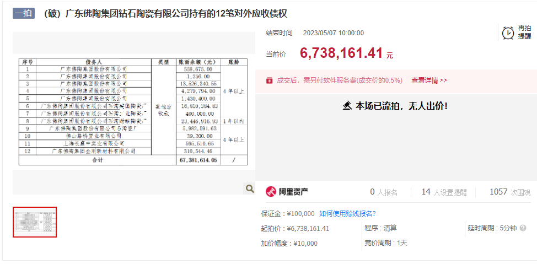Click the 0 人报名 count
The image size is (537, 264).
coord(384,192)
